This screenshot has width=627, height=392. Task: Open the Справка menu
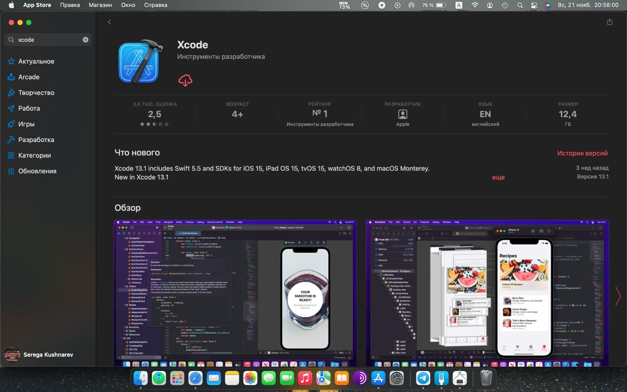coord(156,5)
